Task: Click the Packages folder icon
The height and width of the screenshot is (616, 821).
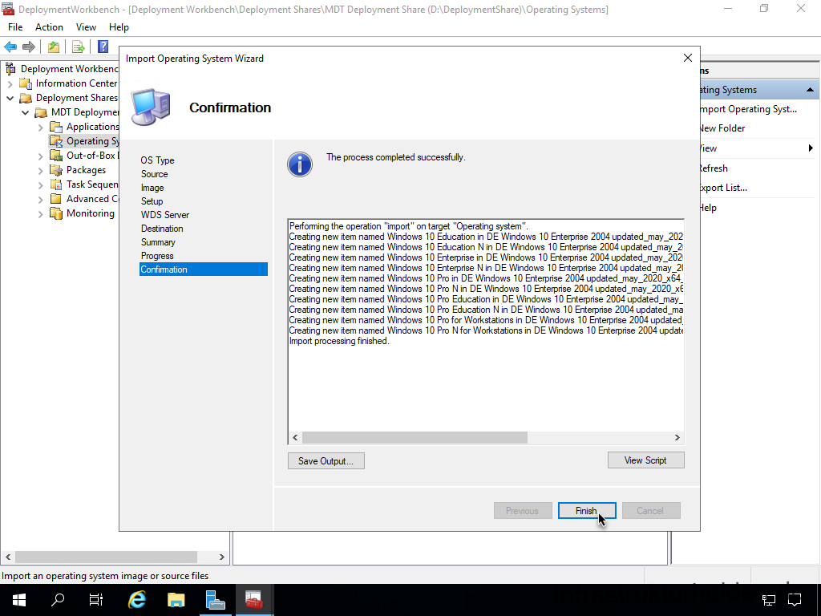Action: [56, 170]
